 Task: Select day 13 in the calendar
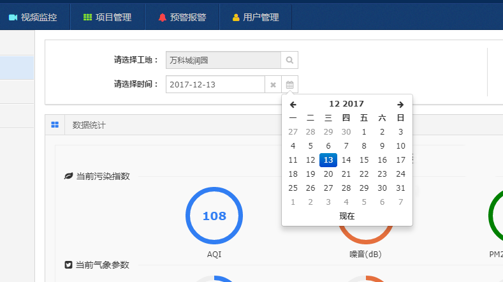pos(328,160)
